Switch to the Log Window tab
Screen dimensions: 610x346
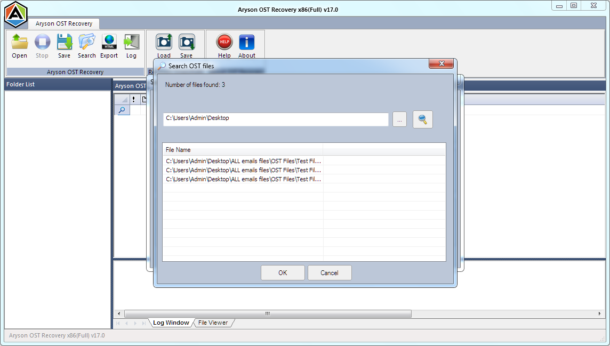(171, 323)
